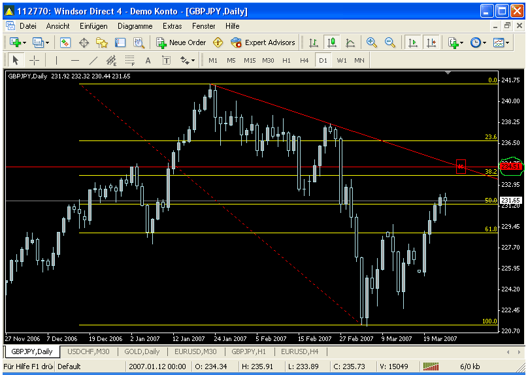Add a text label with the A tool

[x=148, y=60]
